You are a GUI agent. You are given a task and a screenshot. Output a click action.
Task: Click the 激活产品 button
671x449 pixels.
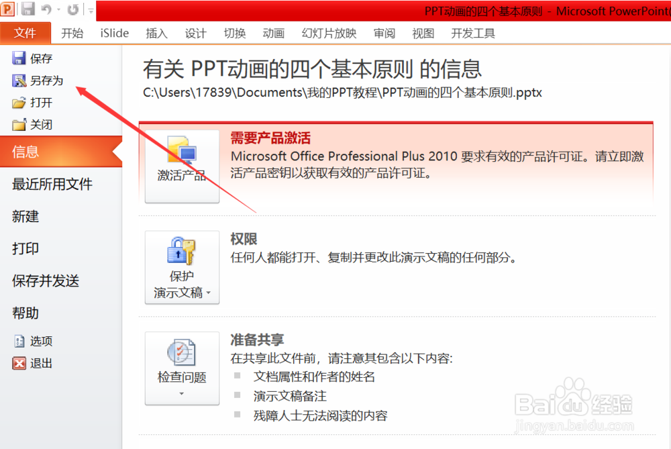pyautogui.click(x=182, y=166)
